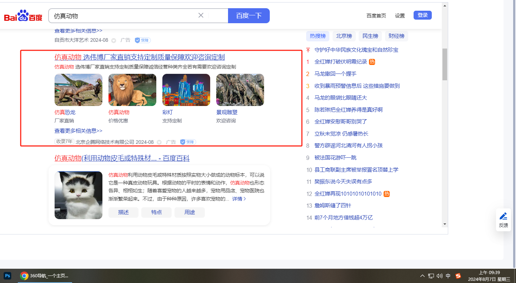Click the search field containing 仿真动物
This screenshot has width=516, height=283.
(123, 16)
